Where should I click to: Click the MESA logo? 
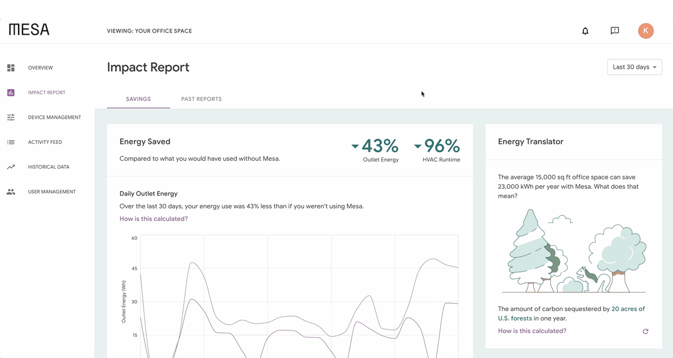click(x=29, y=30)
